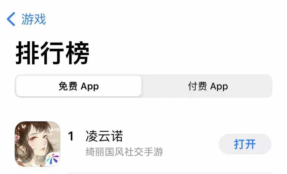Select the 免费 App segment
Viewport: 287px width, 174px height.
click(x=78, y=86)
